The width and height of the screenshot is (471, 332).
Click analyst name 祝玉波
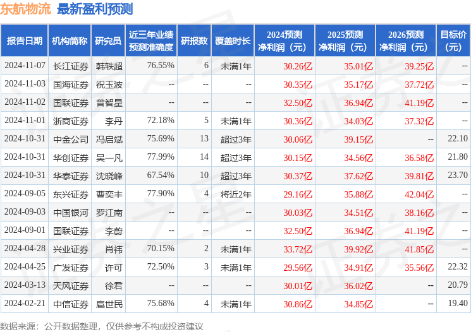pos(109,85)
